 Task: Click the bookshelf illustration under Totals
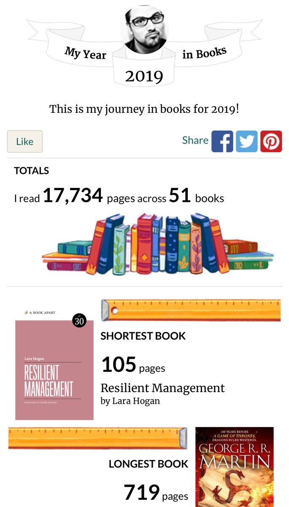[x=157, y=244]
